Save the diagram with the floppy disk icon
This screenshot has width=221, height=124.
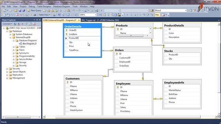click(20, 11)
